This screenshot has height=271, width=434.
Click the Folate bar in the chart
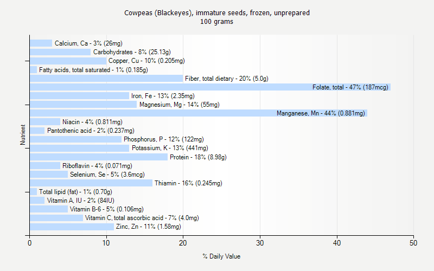coord(210,87)
